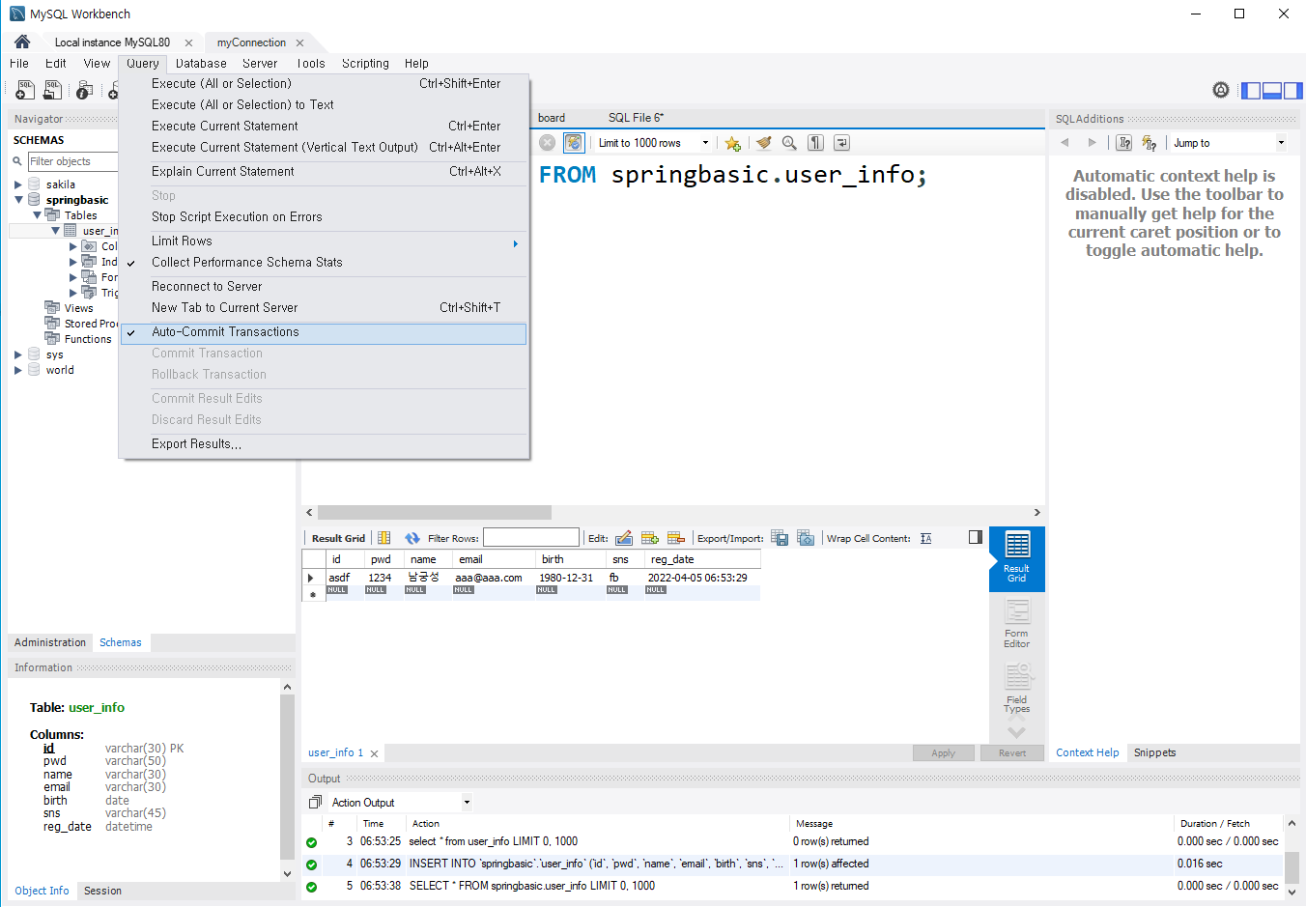Insert a new row in result grid
The image size is (1306, 907).
point(650,538)
